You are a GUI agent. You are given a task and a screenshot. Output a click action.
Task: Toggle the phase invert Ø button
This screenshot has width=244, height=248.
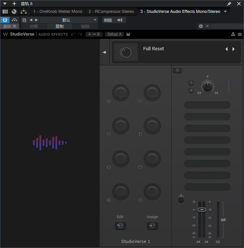click(x=191, y=91)
